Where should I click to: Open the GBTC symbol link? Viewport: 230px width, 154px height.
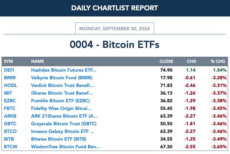tap(10, 124)
